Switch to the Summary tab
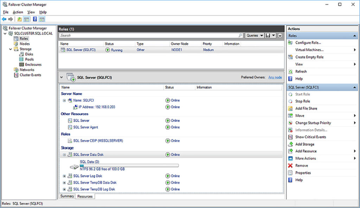 coord(67,196)
